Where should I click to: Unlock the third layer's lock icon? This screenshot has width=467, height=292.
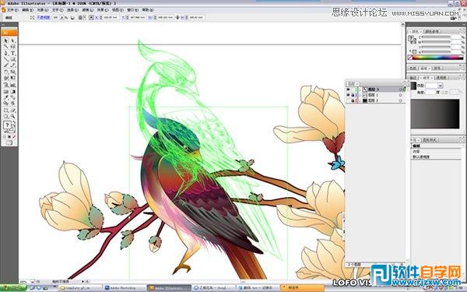coord(353,100)
